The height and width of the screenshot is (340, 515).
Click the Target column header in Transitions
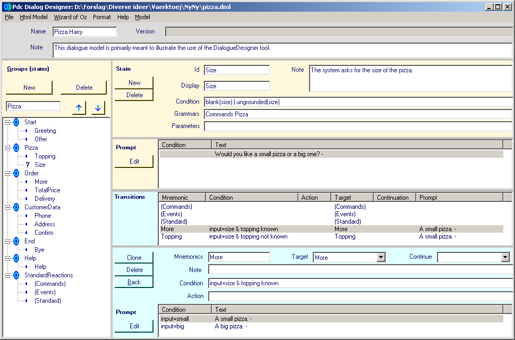[353, 198]
